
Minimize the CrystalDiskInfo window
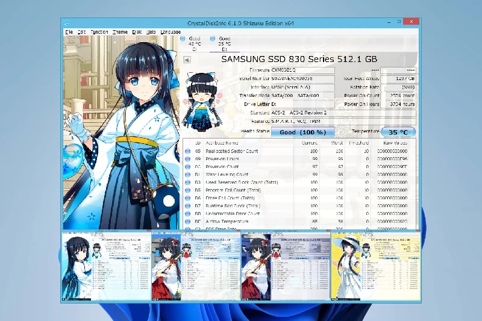click(389, 22)
